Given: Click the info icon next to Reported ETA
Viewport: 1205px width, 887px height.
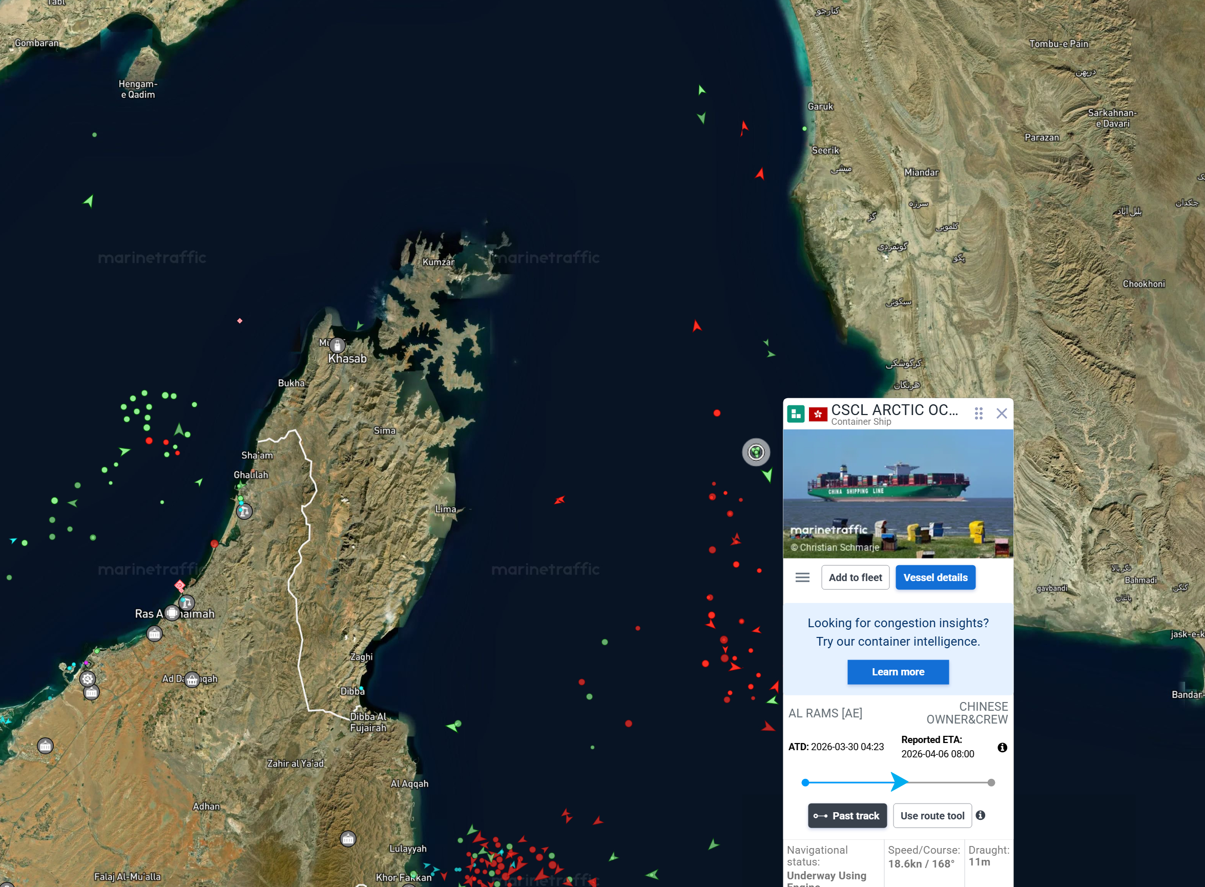Looking at the screenshot, I should tap(1002, 748).
